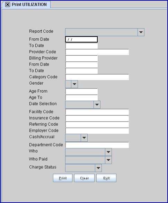Image resolution: width=168 pixels, height=203 pixels.
Task: Expand the Who Paid dropdown
Action: click(108, 160)
